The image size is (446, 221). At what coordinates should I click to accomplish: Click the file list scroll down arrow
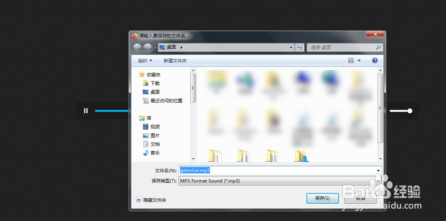380,159
